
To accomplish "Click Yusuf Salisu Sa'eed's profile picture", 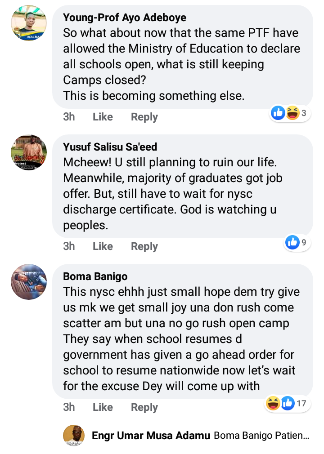I will (29, 152).
